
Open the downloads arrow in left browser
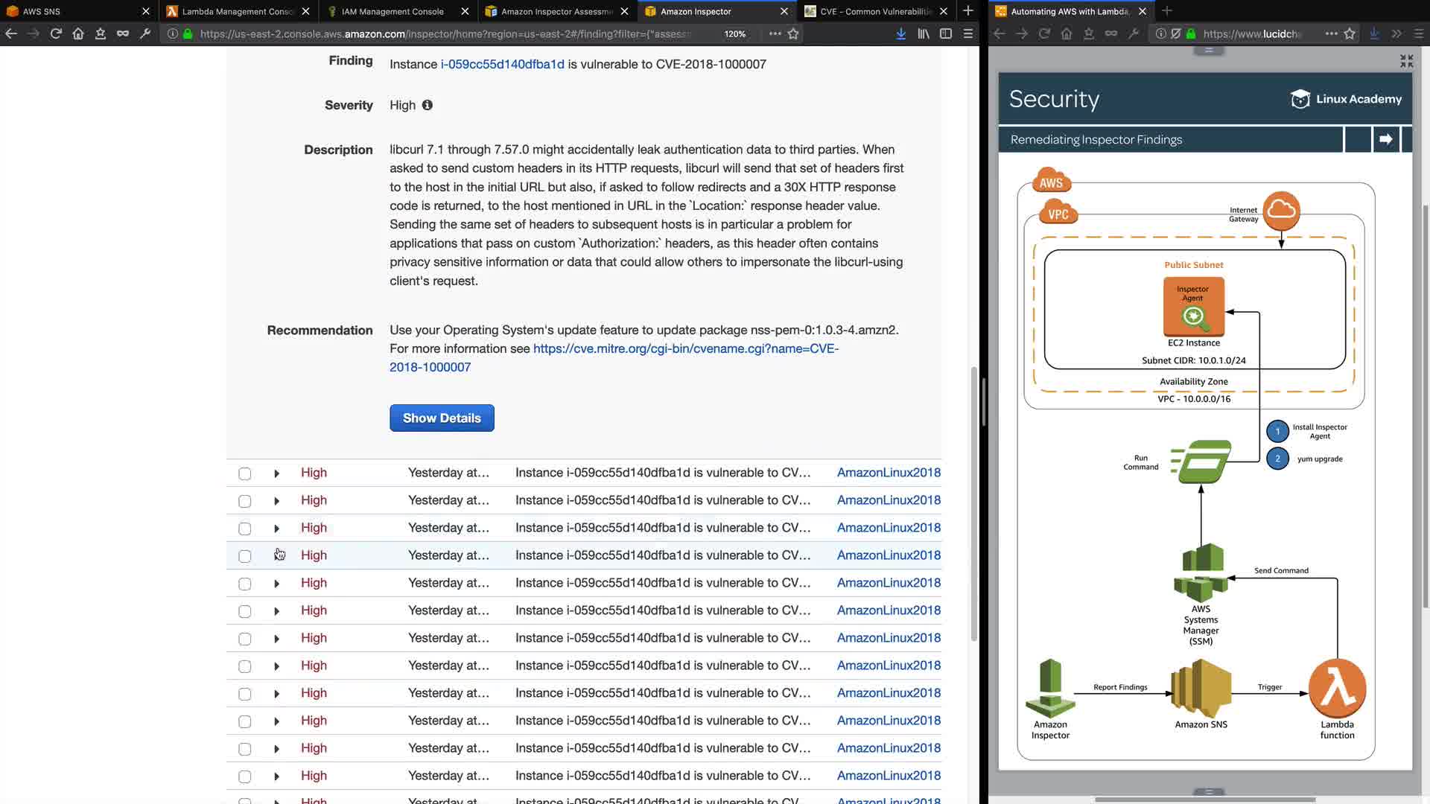pyautogui.click(x=900, y=33)
